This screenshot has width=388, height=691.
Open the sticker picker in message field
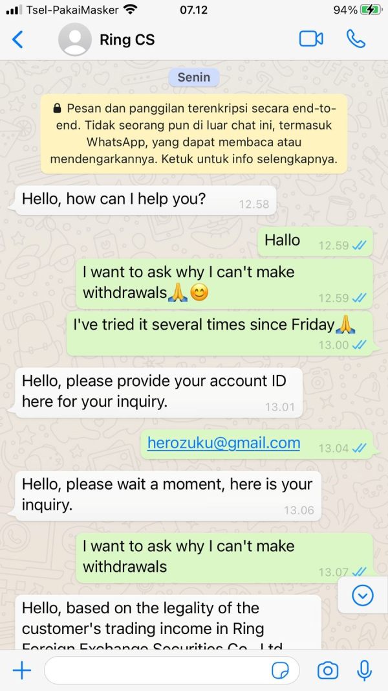point(280,671)
